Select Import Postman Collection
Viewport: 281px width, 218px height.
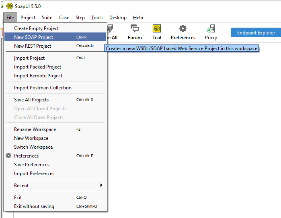coord(55,87)
